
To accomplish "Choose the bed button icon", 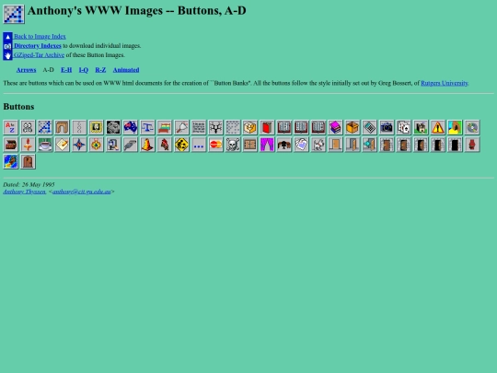I will [165, 127].
